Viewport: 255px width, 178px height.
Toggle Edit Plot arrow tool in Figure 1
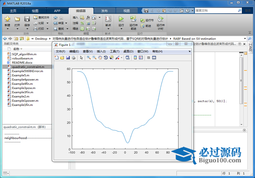click(81, 58)
